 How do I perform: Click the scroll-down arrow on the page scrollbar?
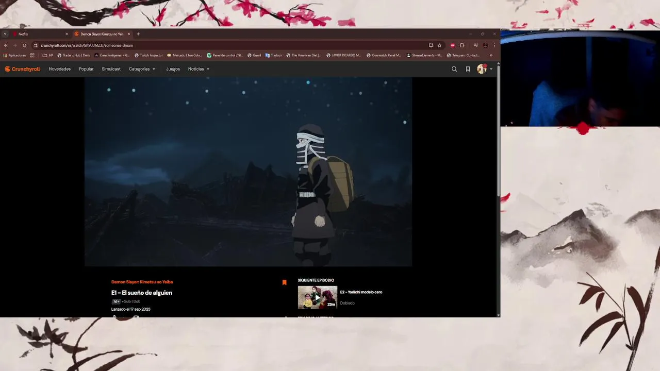tap(498, 315)
